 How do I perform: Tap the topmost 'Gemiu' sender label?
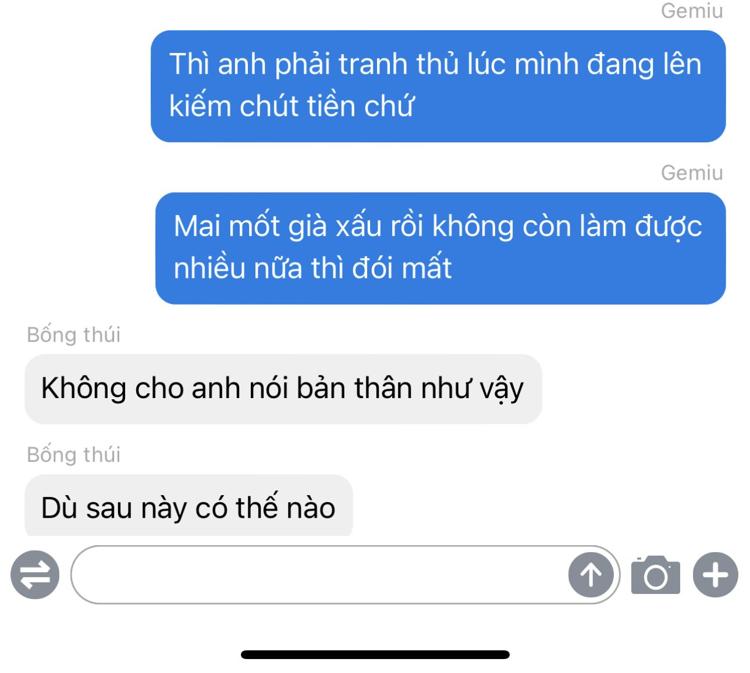point(692,10)
